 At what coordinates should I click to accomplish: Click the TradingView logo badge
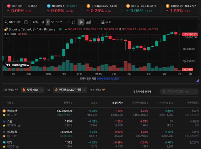18,65
